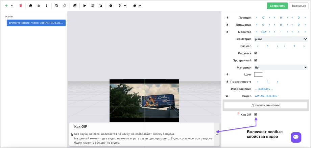Click the green Сохранить button
This screenshot has height=148, width=311.
point(277,6)
